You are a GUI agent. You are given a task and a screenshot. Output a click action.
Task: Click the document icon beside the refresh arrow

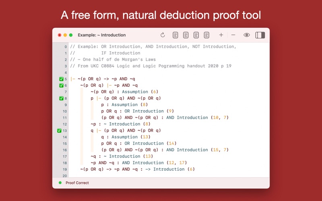[175, 35]
